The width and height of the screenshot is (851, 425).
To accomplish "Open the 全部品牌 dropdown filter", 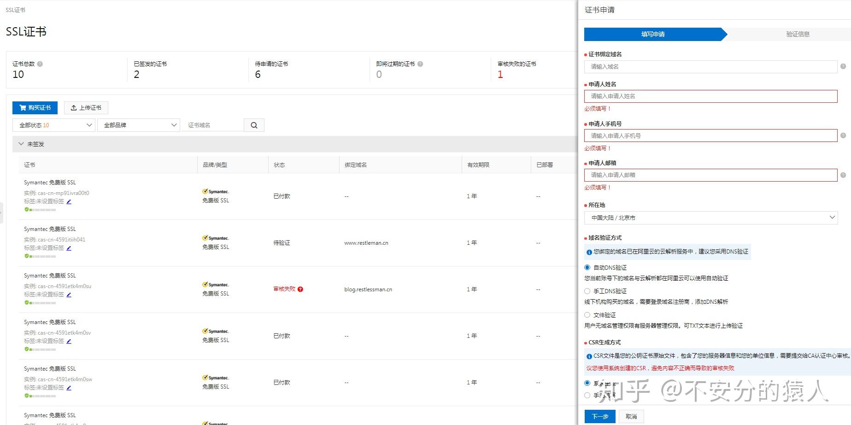I will (138, 124).
